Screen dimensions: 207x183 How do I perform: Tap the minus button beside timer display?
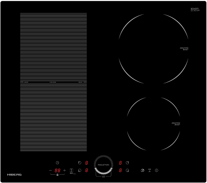(51, 170)
